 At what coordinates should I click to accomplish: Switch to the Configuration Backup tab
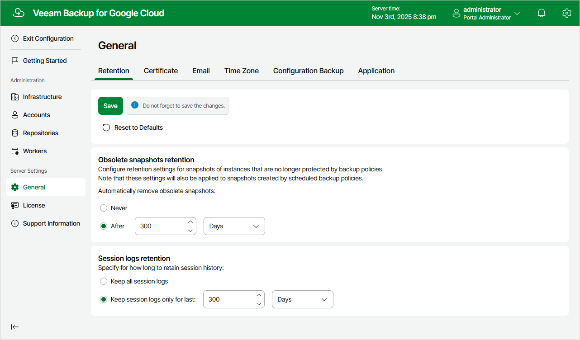point(309,71)
